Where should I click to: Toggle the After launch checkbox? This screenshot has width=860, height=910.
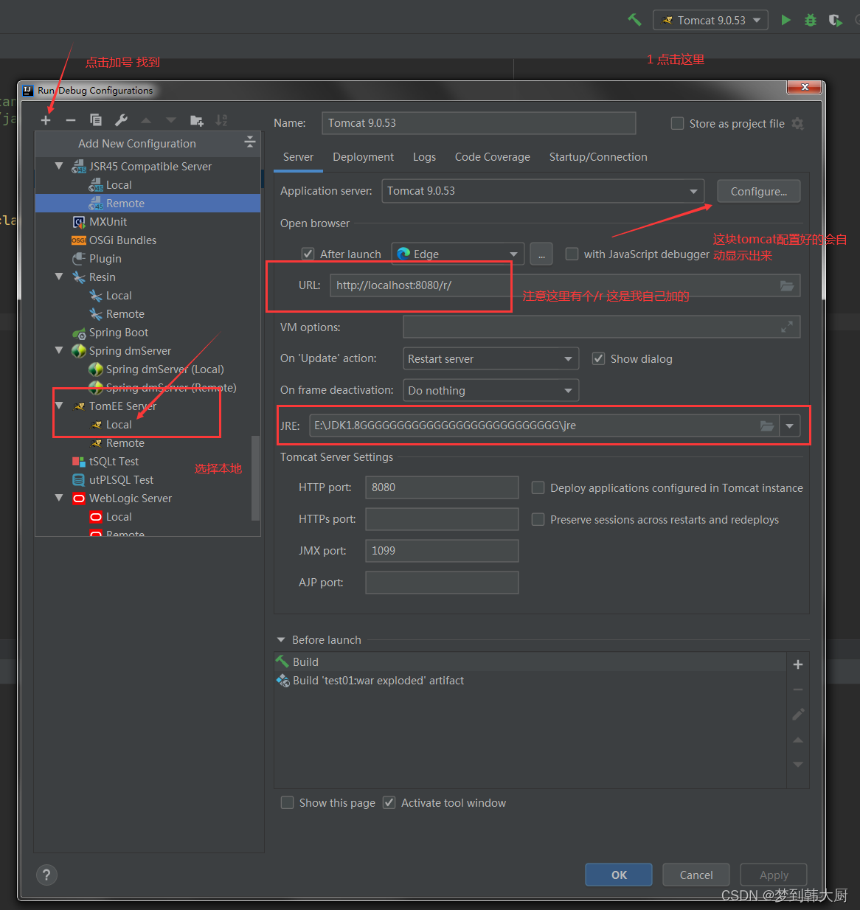coord(308,254)
